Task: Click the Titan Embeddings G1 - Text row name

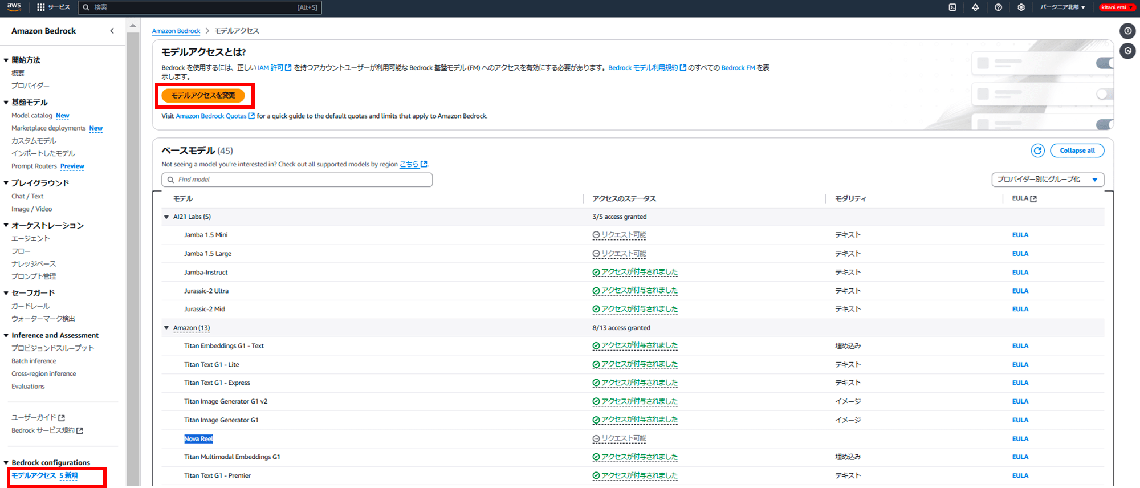Action: coord(223,346)
